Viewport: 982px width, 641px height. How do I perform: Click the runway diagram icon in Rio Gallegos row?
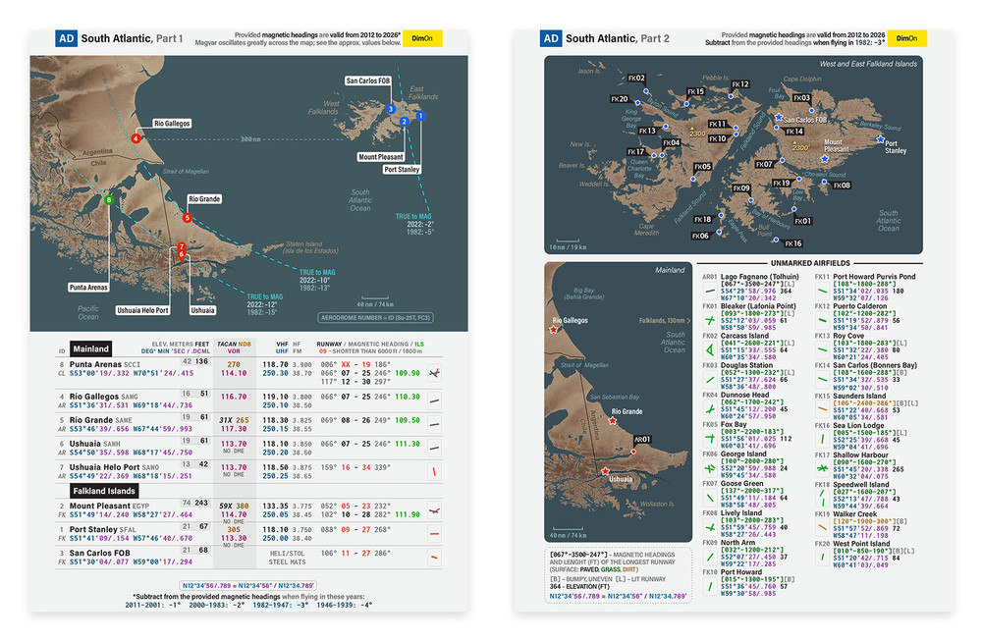(435, 401)
